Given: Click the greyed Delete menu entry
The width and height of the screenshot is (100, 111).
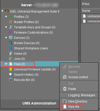Looking at the screenshot, I should click(79, 72).
